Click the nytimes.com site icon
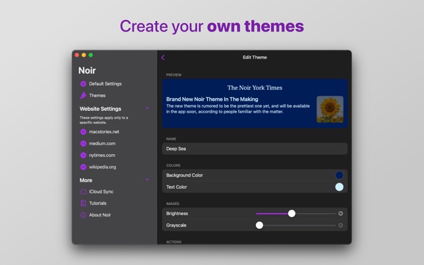Viewport: 424px width, 265px height. tap(83, 156)
